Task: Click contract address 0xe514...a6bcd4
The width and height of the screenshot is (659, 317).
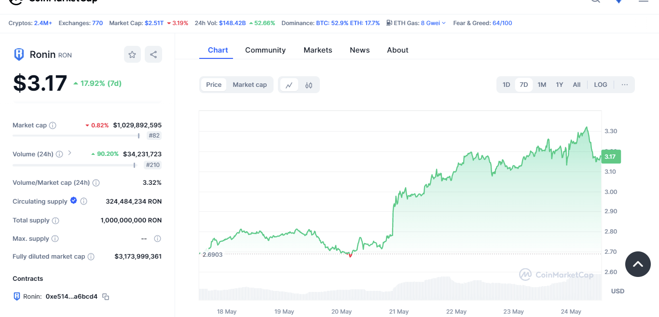Action: click(71, 296)
